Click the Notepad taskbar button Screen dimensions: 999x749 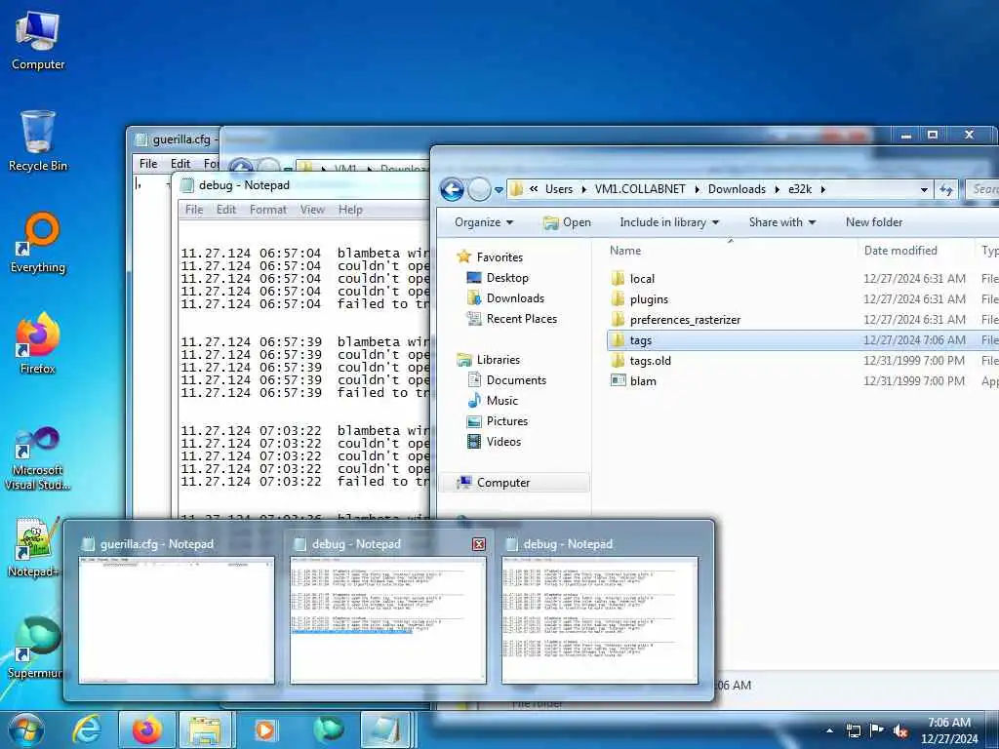point(384,729)
